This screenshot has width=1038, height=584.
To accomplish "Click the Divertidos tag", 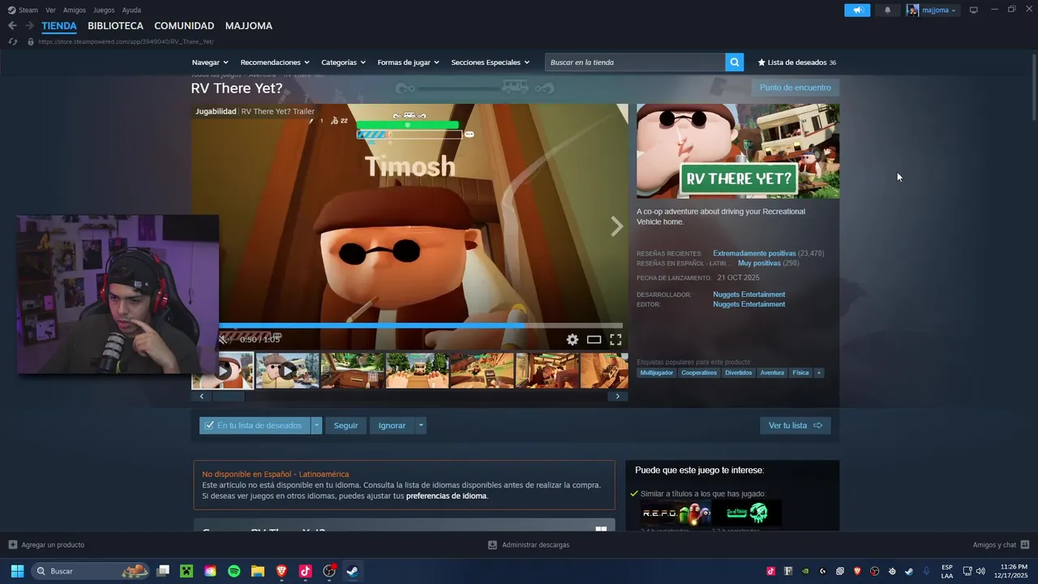I will point(739,373).
